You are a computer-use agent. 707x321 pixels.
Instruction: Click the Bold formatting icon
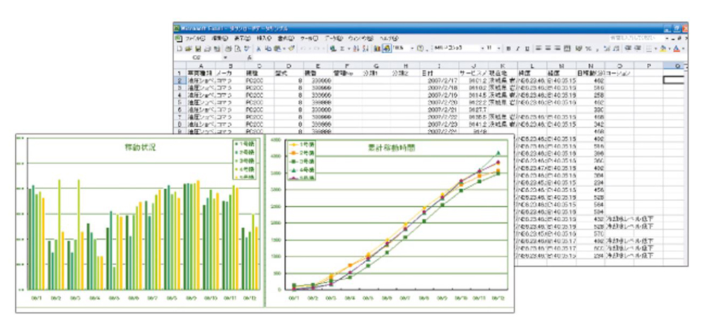coord(508,49)
